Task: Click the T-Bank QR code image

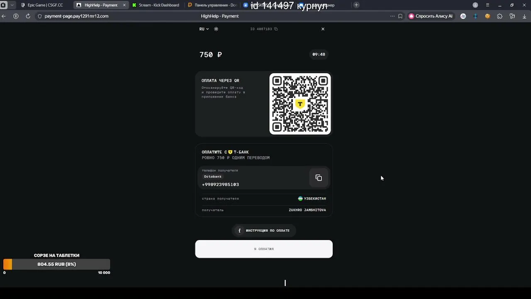Action: [x=300, y=104]
